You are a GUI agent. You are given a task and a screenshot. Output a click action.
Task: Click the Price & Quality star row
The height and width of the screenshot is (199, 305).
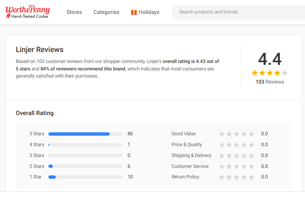coord(236,145)
